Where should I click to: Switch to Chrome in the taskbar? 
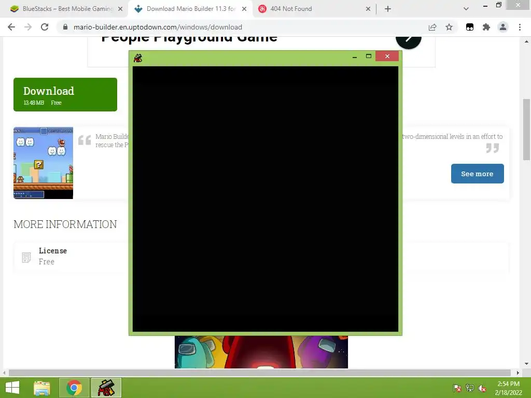pos(74,388)
